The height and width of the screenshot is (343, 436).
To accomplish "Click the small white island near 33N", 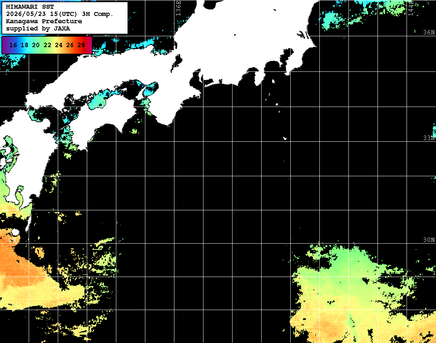I will (x=285, y=138).
